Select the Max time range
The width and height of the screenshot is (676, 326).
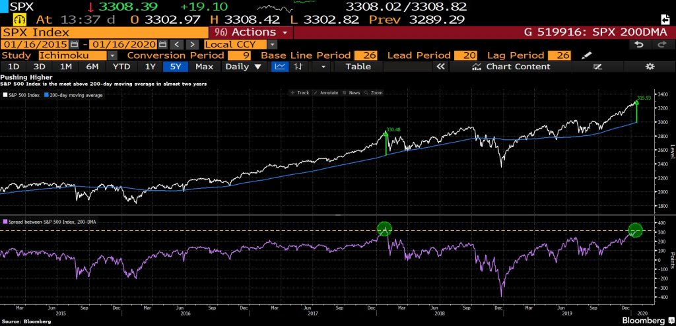tap(205, 67)
